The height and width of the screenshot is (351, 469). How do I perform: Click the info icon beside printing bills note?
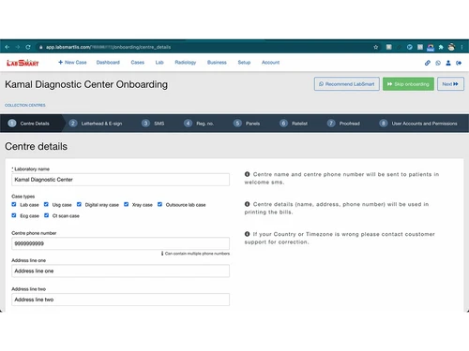click(x=247, y=204)
